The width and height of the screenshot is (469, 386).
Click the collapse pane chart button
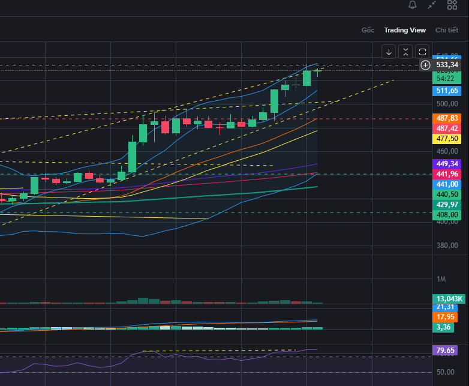pyautogui.click(x=405, y=52)
